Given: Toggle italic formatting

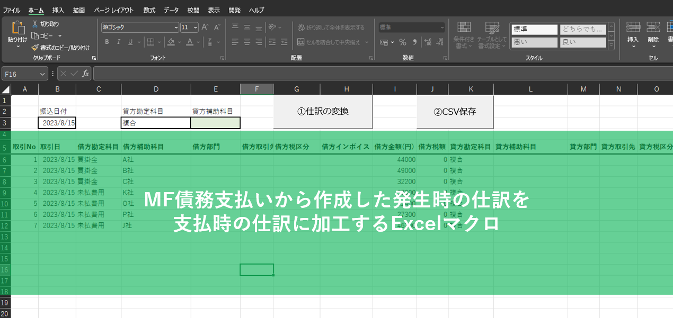Looking at the screenshot, I should (x=118, y=42).
